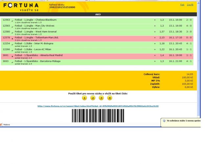Click the Zaplatit value 105,00 Kč
Screen dimensions: 215x164
[187, 84]
